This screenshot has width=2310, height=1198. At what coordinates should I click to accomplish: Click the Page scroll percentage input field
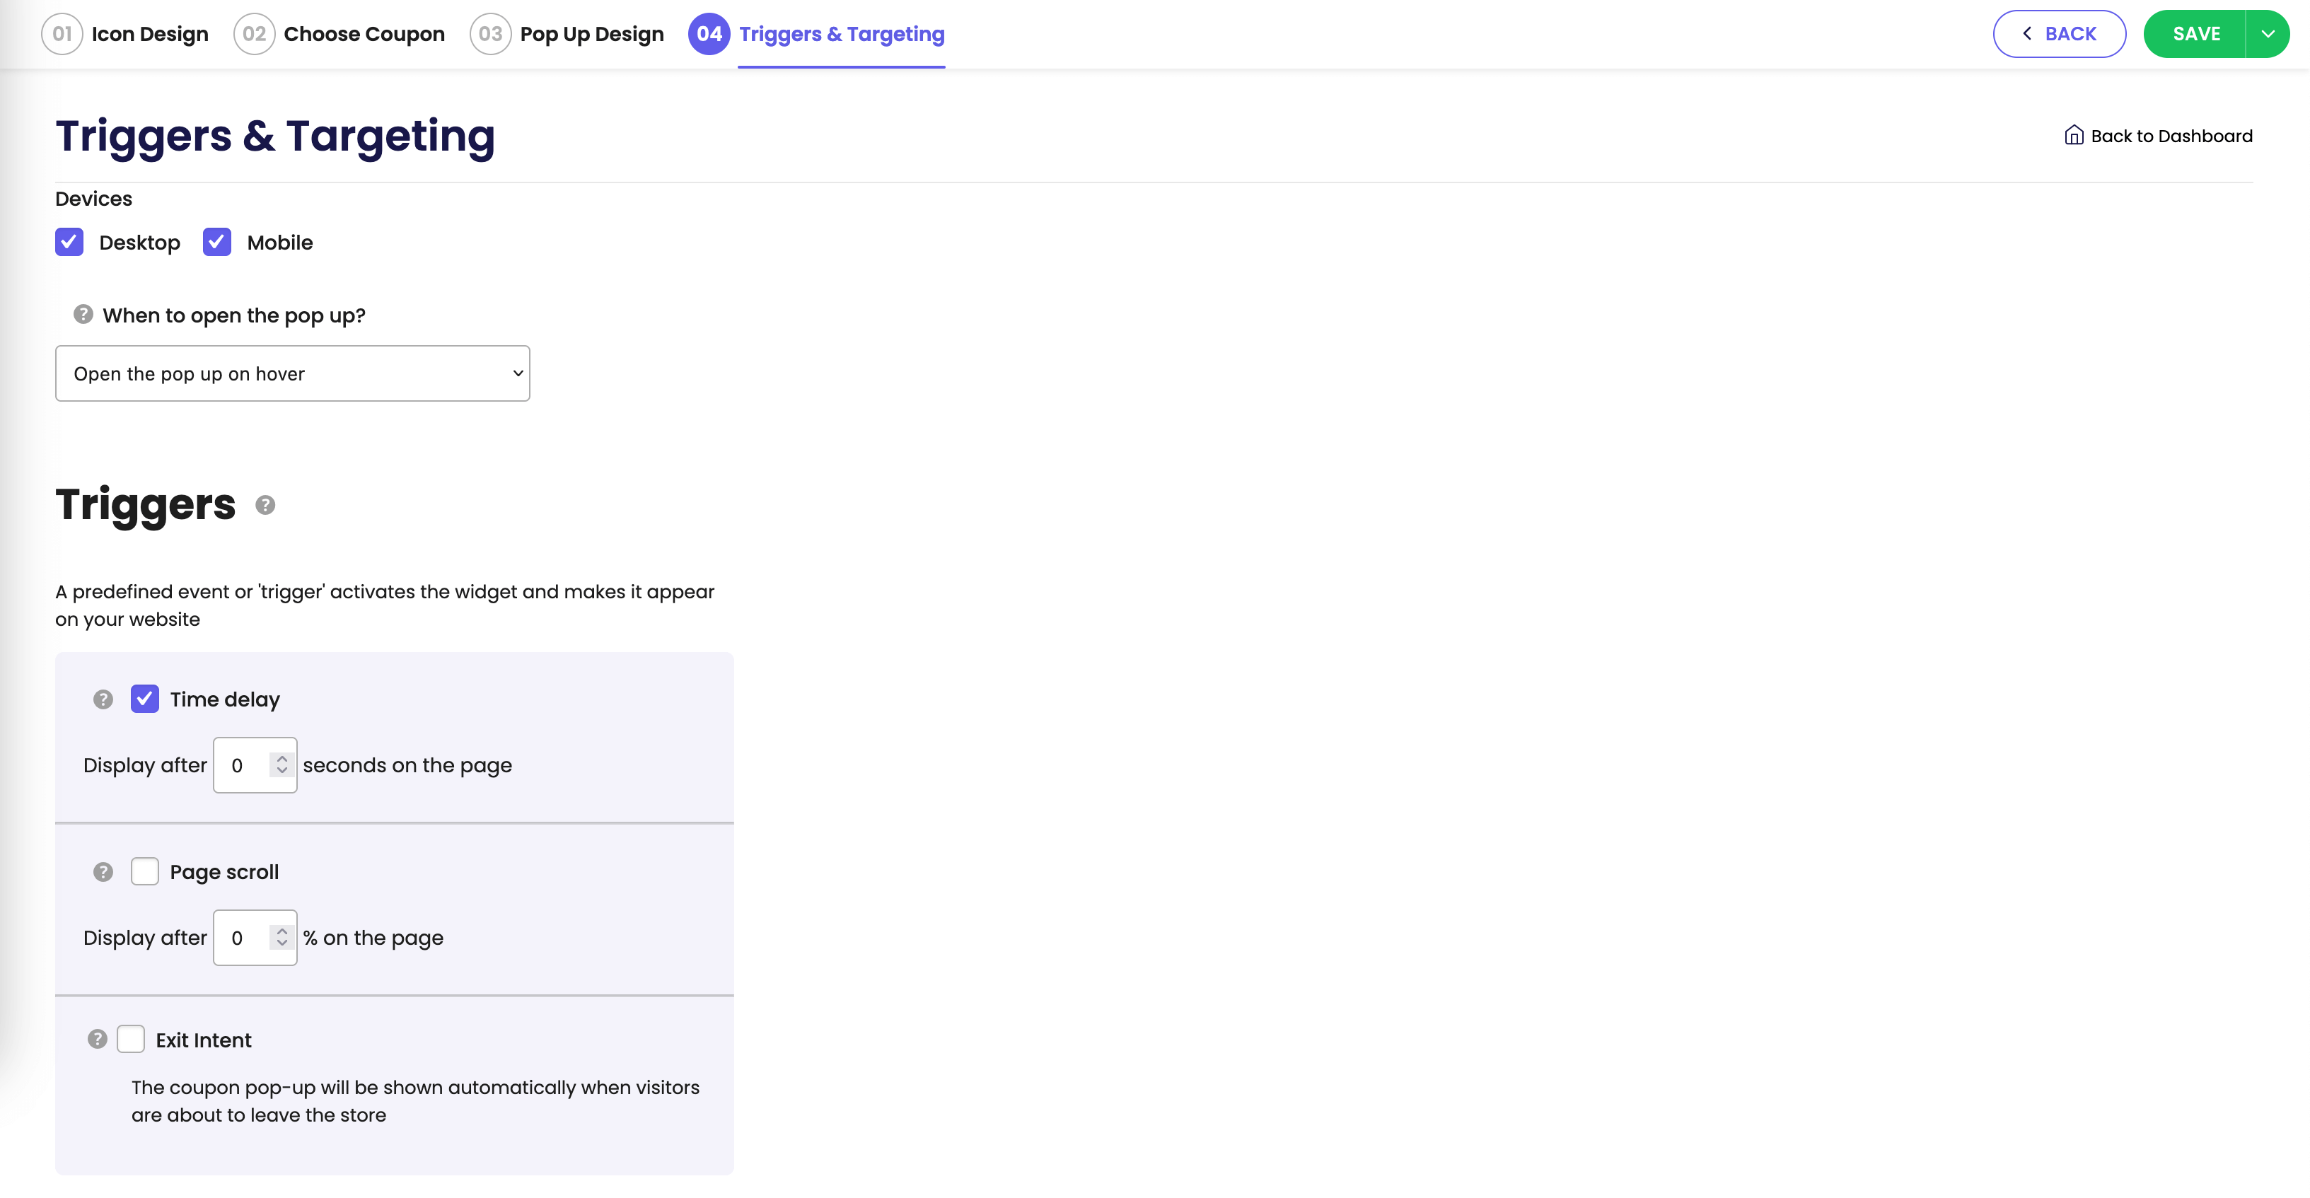255,937
